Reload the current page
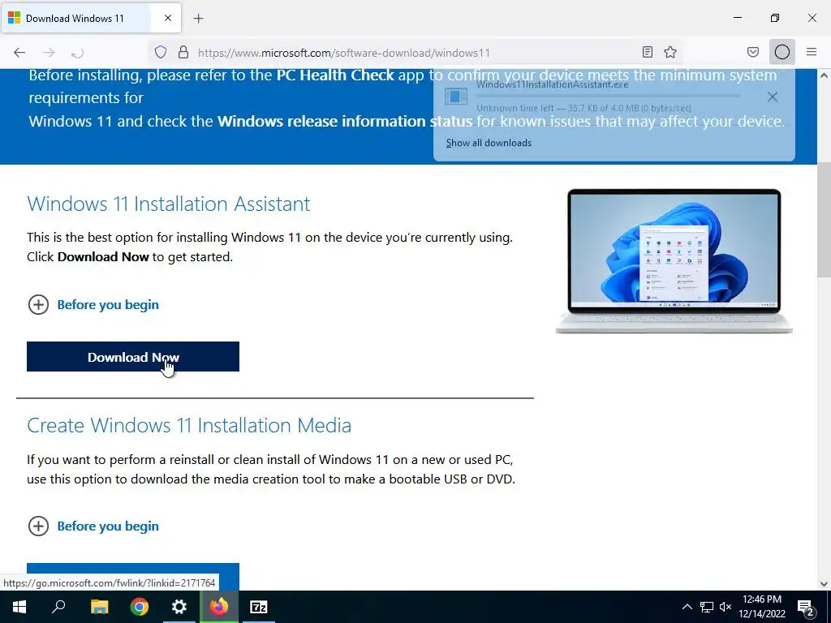Screen dimensions: 831x623 [x=77, y=53]
